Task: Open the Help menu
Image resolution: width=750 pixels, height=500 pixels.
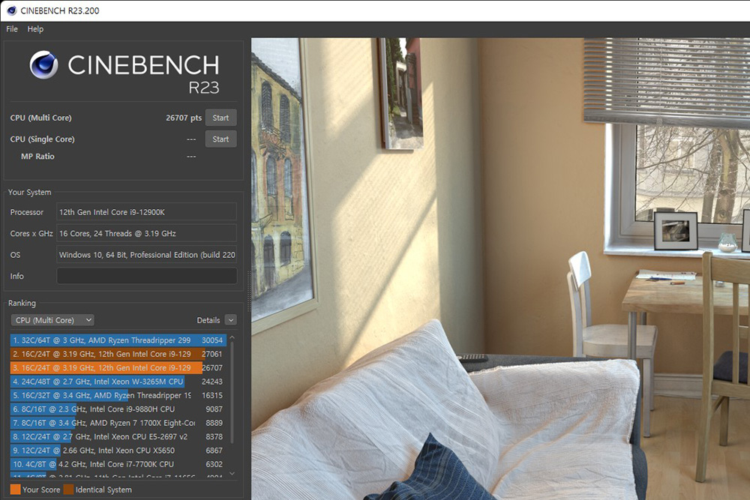Action: [35, 29]
